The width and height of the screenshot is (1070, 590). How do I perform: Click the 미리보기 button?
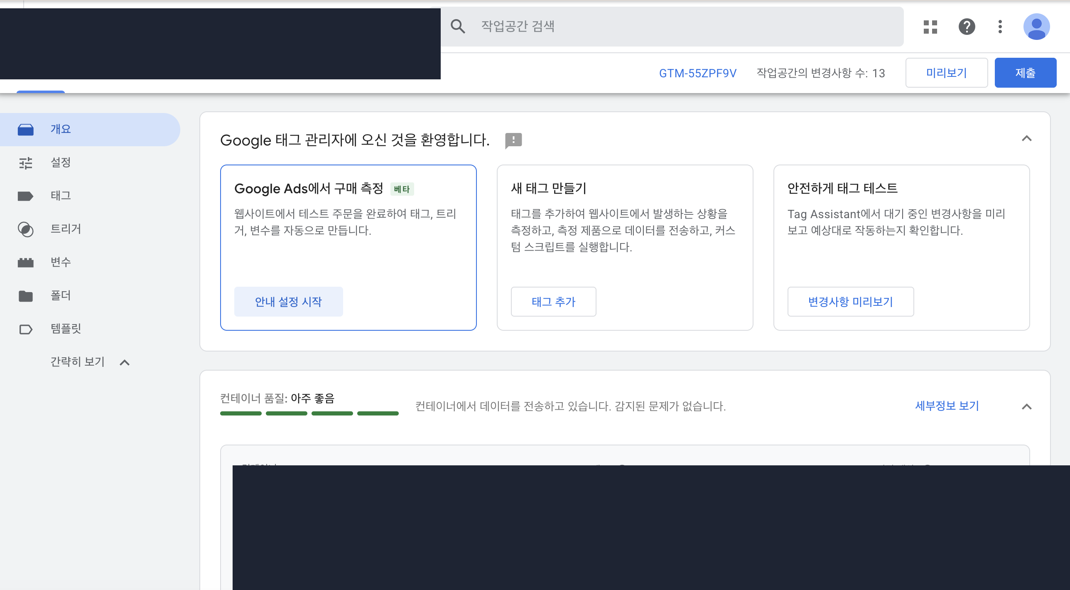click(x=946, y=73)
